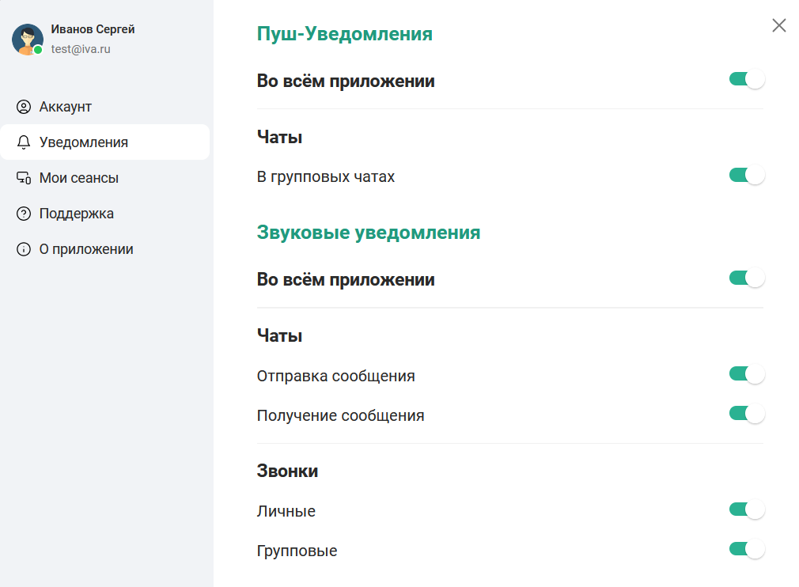The image size is (799, 587).
Task: Disable Личные call notifications
Action: pyautogui.click(x=746, y=509)
